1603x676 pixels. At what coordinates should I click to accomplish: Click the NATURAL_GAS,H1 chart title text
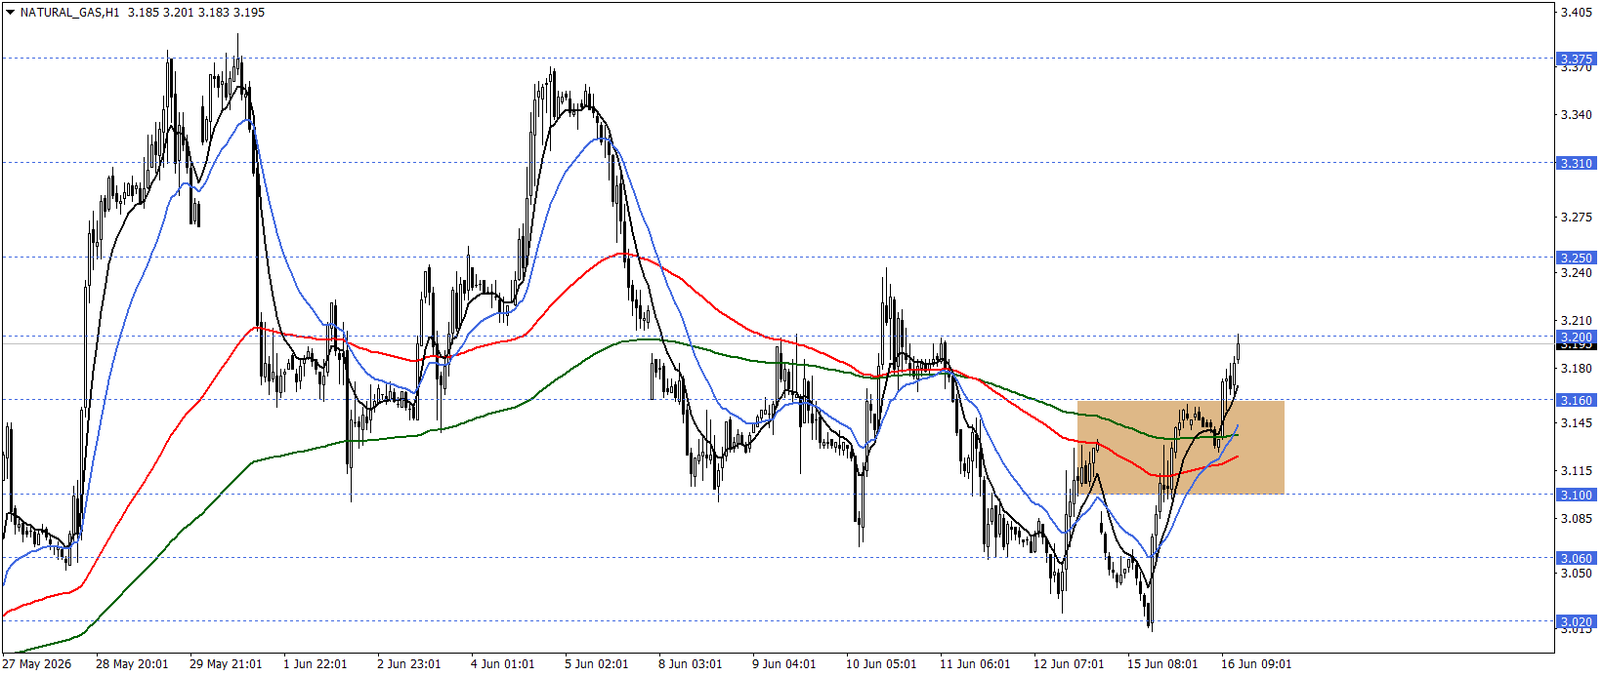(x=69, y=13)
